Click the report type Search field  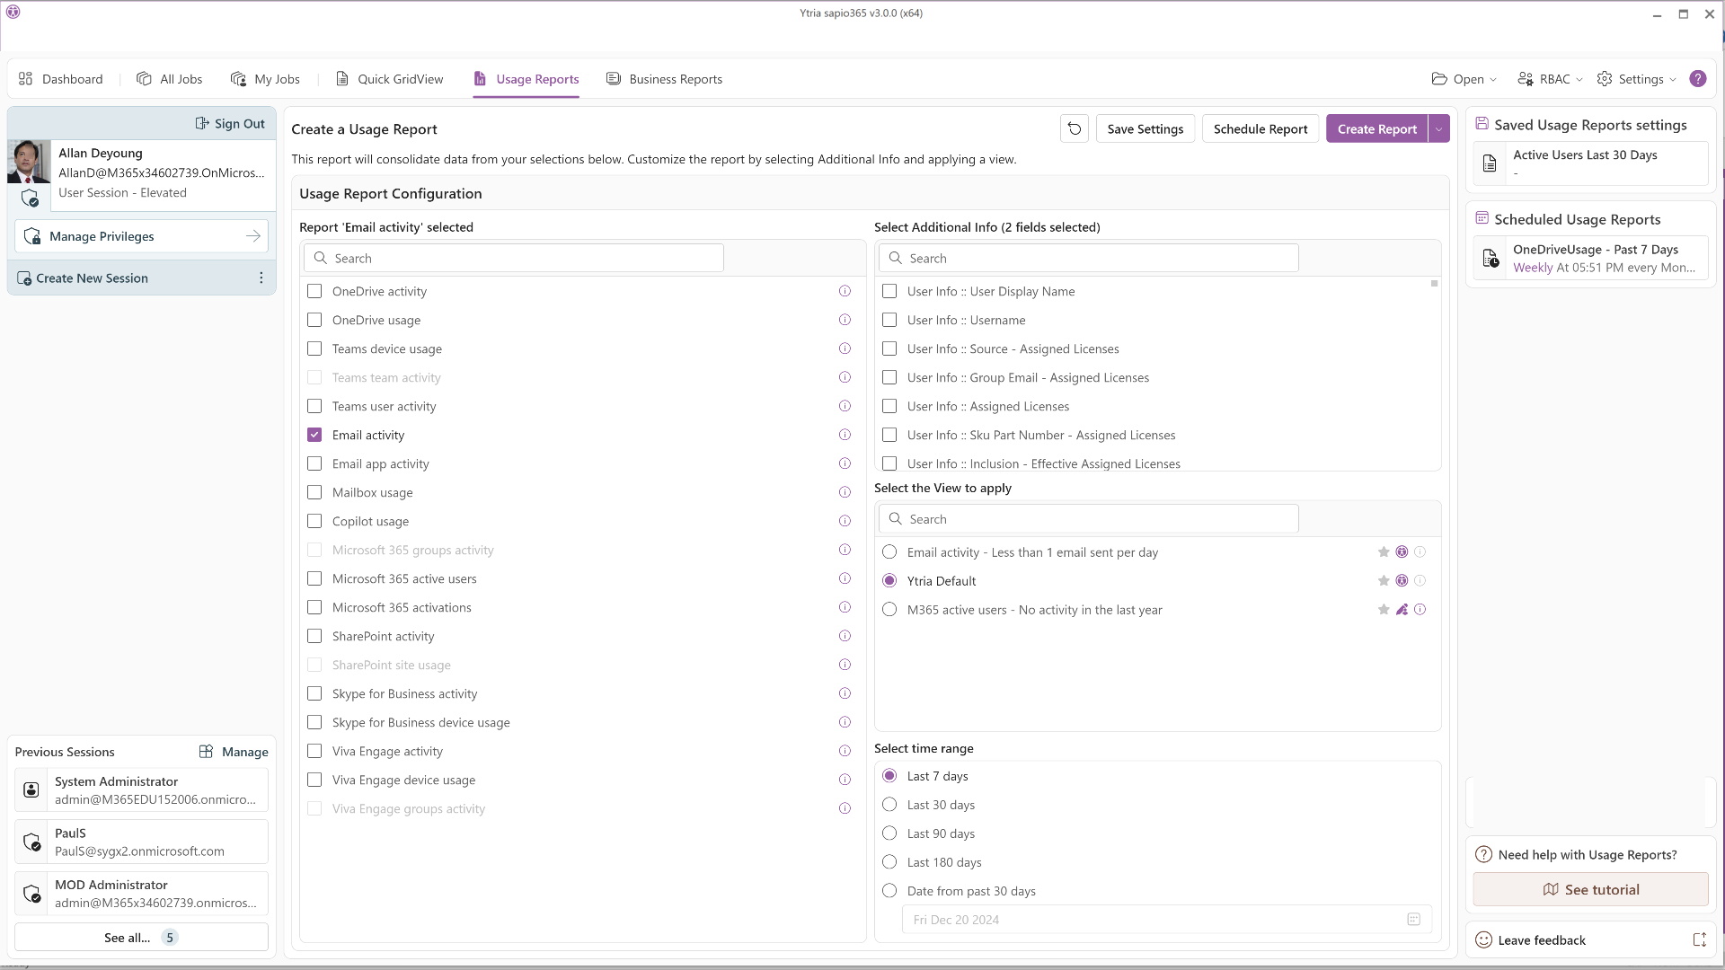[x=514, y=259]
